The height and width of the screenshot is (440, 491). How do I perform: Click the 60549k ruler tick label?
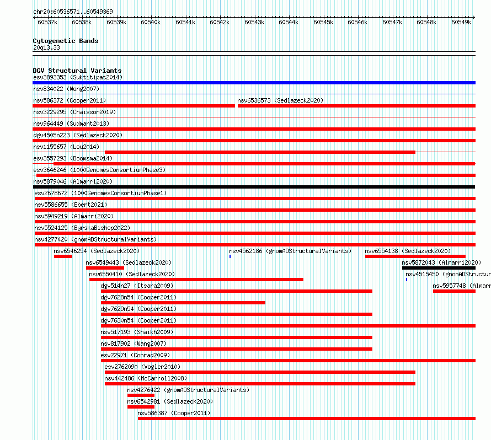(x=461, y=22)
